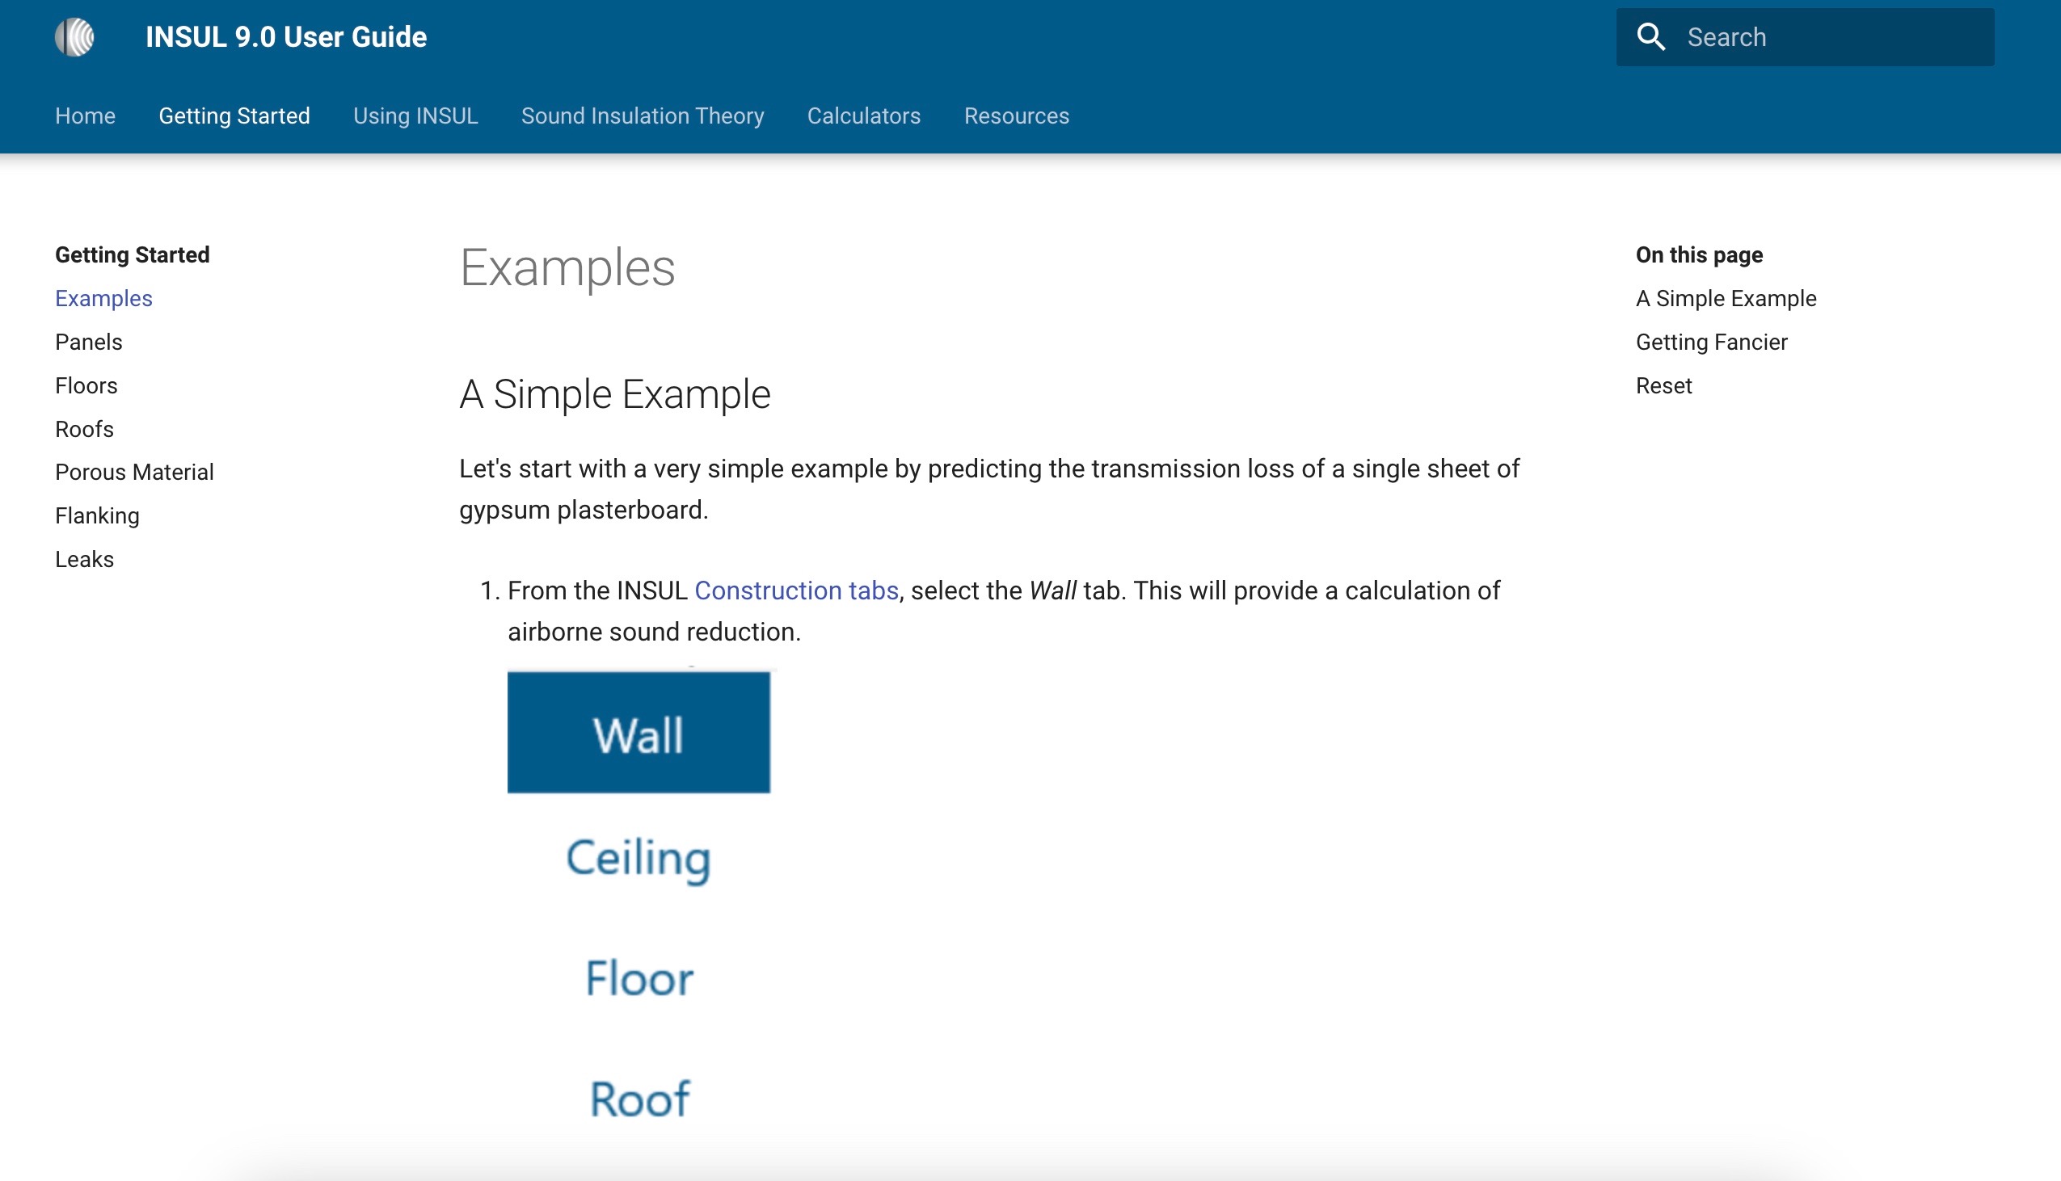Click the Search icon in the header
The width and height of the screenshot is (2061, 1181).
pos(1652,37)
